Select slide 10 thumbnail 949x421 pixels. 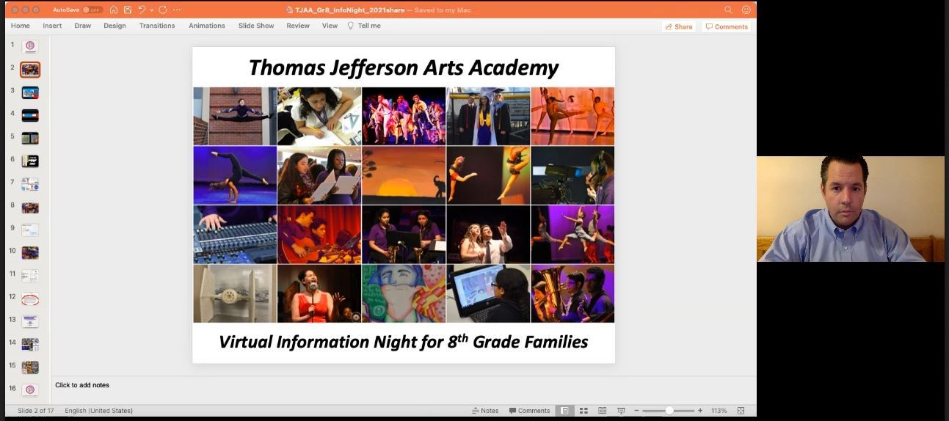coord(30,252)
